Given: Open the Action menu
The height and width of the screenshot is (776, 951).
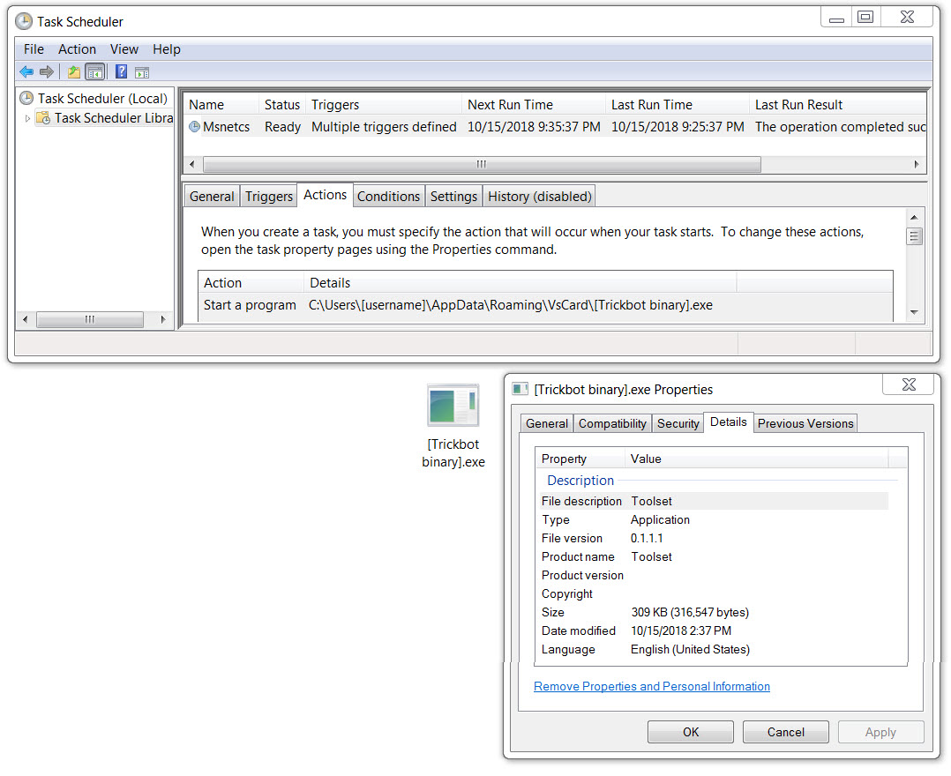Looking at the screenshot, I should [77, 49].
